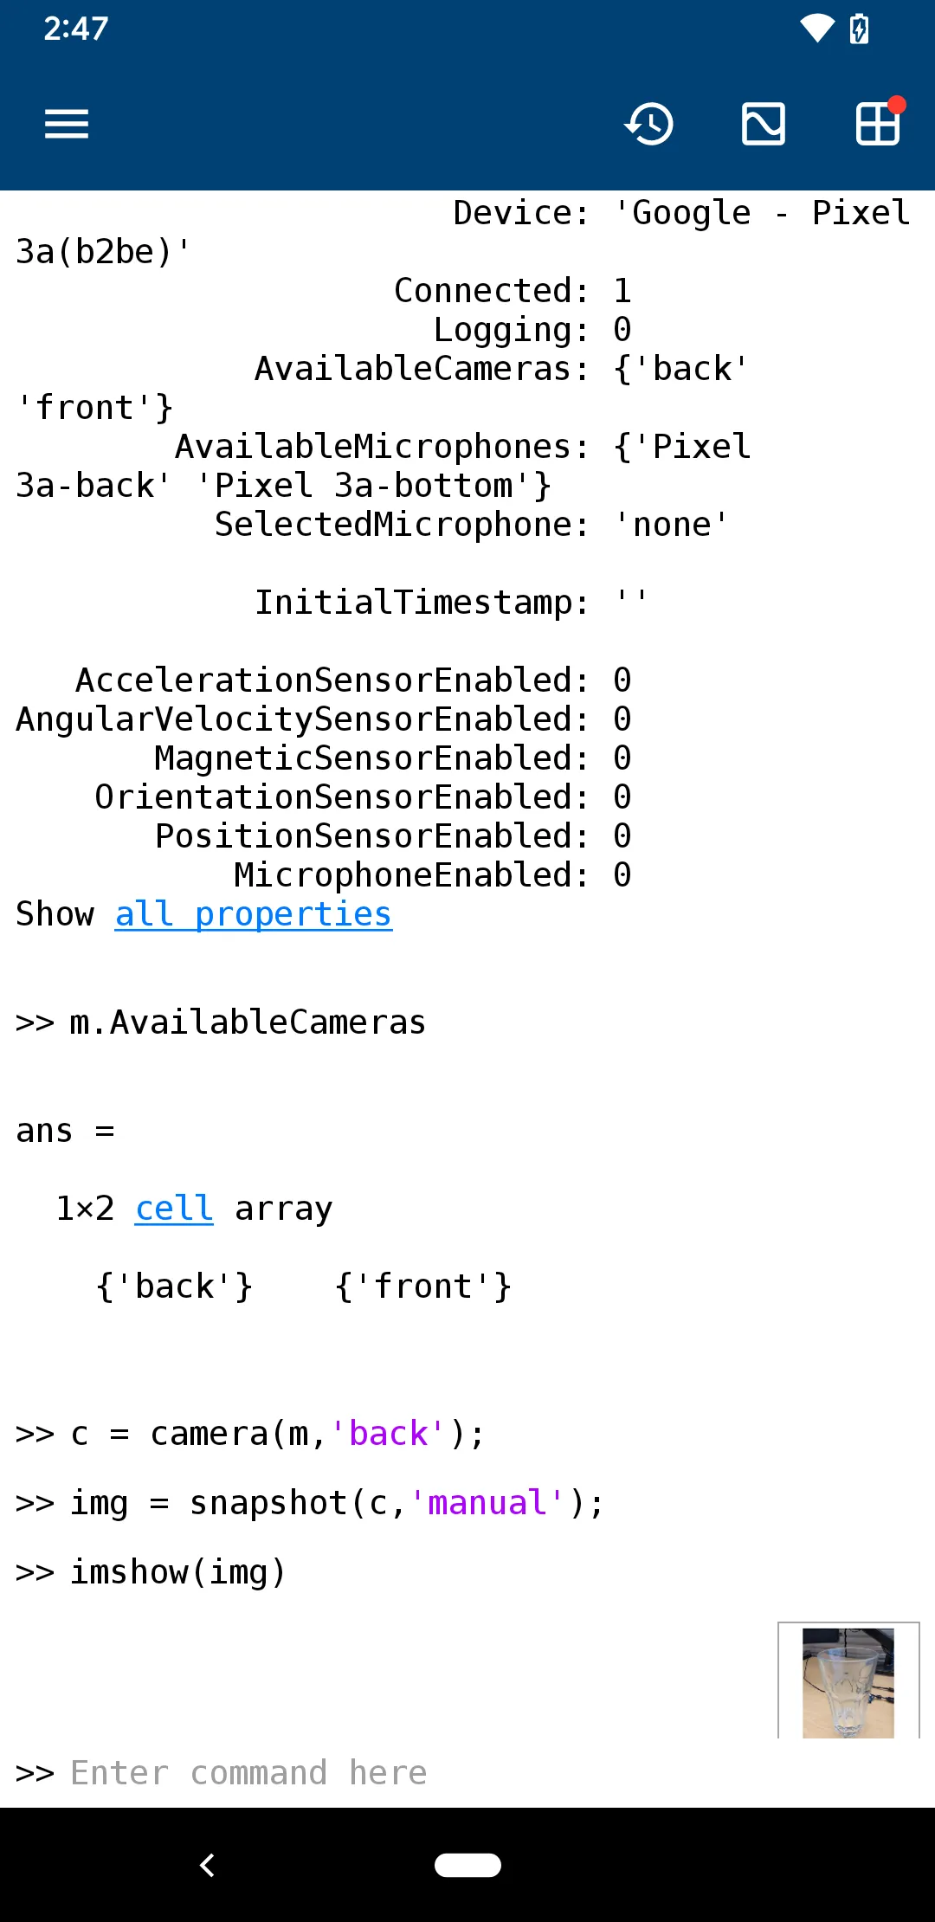Tap the battery charging indicator
Image resolution: width=935 pixels, height=1922 pixels.
point(857,29)
